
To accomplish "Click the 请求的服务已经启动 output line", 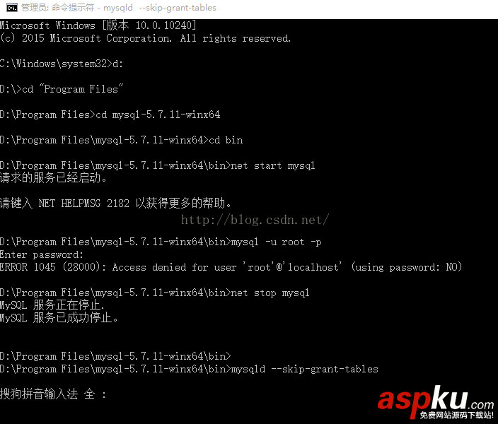I will tap(53, 177).
